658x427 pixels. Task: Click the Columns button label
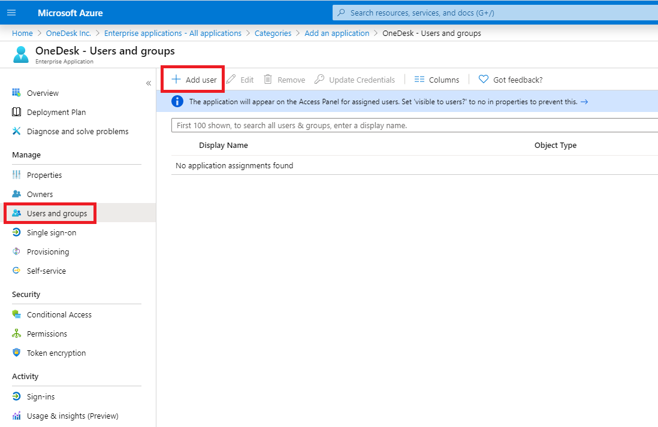pyautogui.click(x=444, y=80)
